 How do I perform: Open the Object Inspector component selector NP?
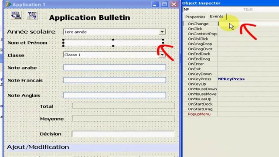point(231,10)
